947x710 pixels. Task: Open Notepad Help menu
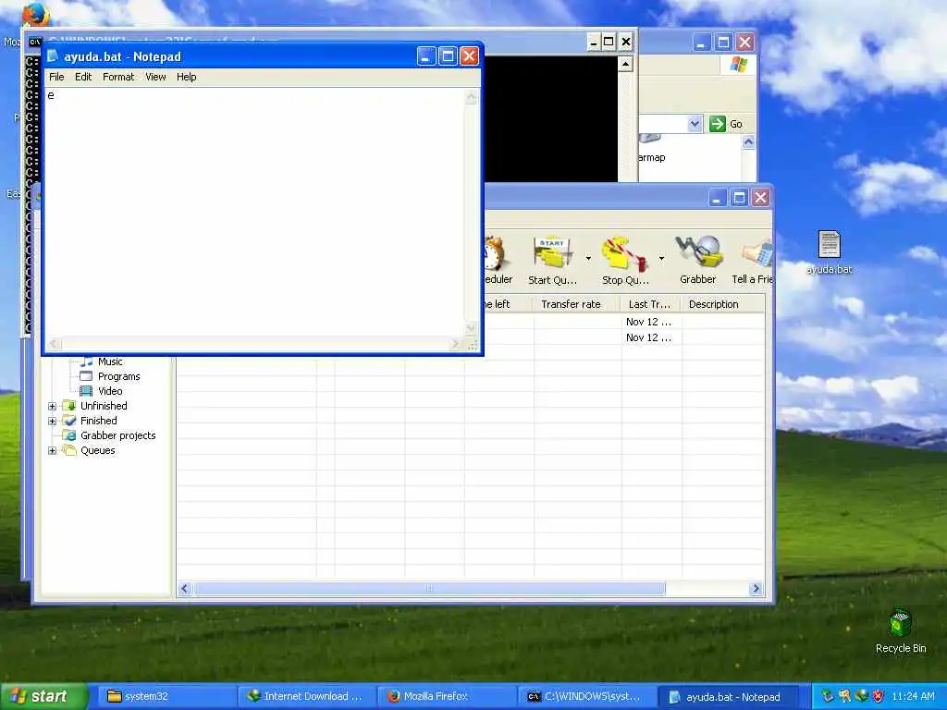(x=186, y=77)
